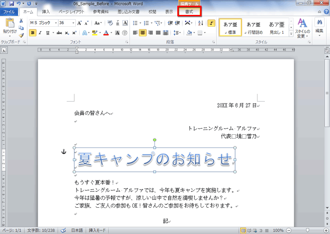Click the Decrease Indent icon
The width and height of the screenshot is (330, 234).
[170, 23]
